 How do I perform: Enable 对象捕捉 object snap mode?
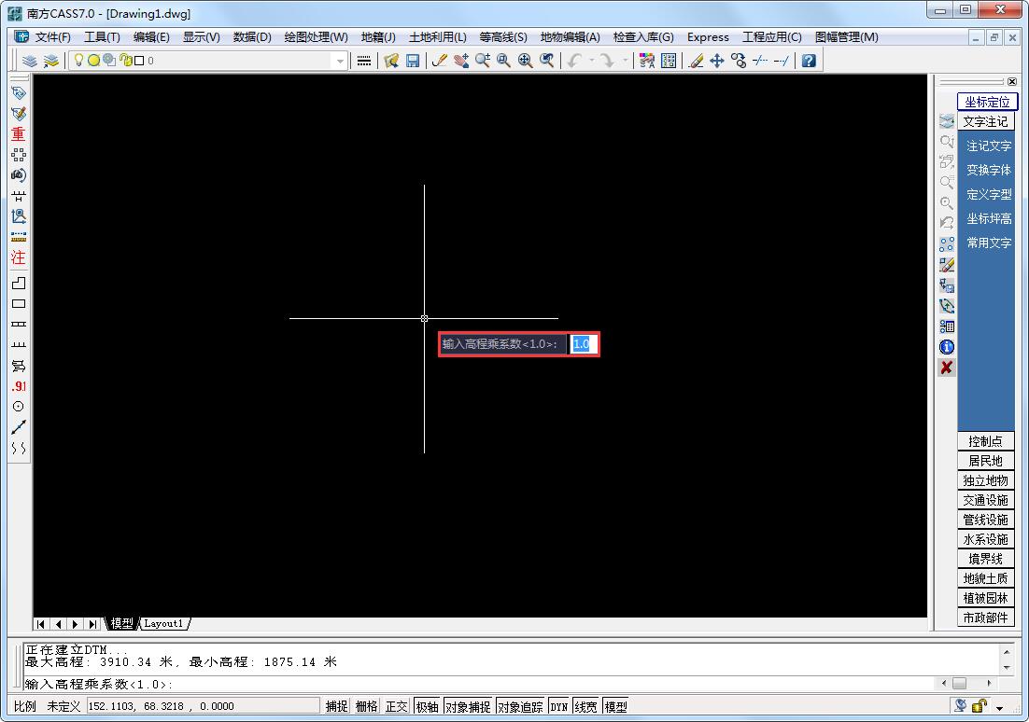pos(467,706)
